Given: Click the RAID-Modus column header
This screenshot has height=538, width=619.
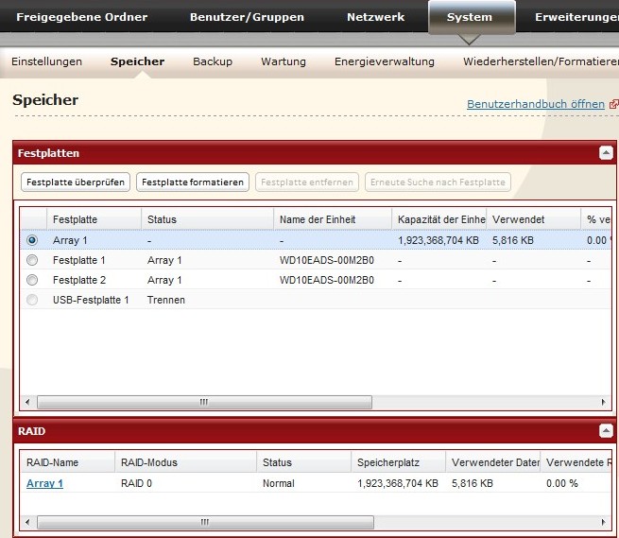Looking at the screenshot, I should (x=185, y=462).
